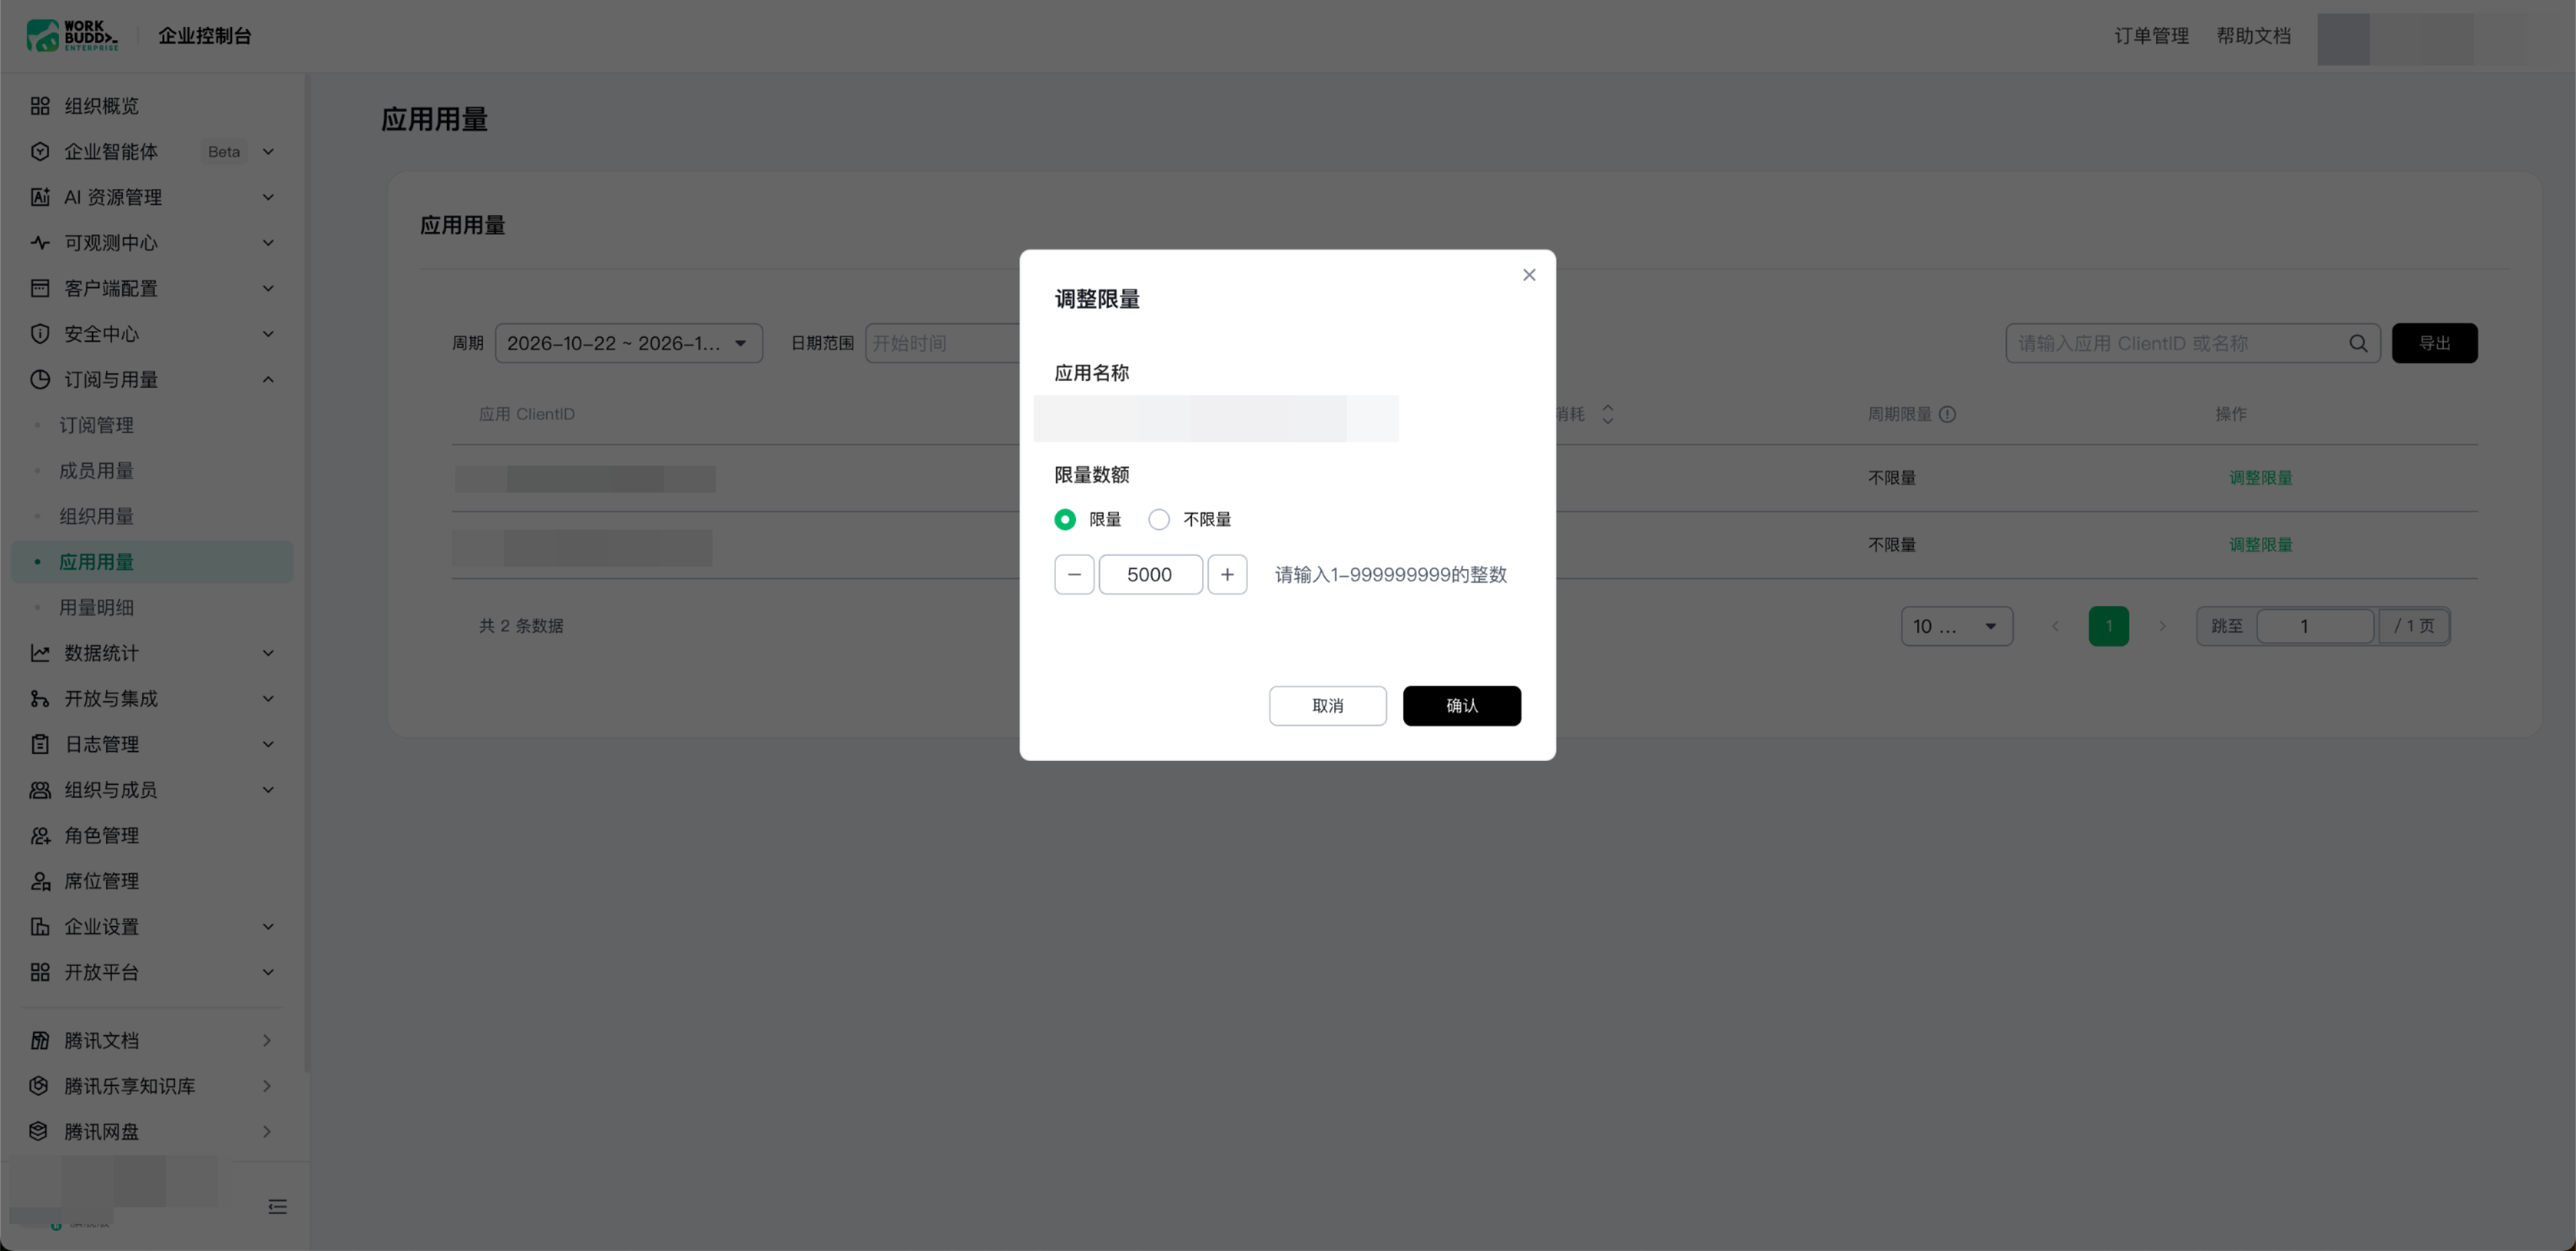2576x1251 pixels.
Task: Click the AI 资源管理 icon
Action: tap(40, 197)
